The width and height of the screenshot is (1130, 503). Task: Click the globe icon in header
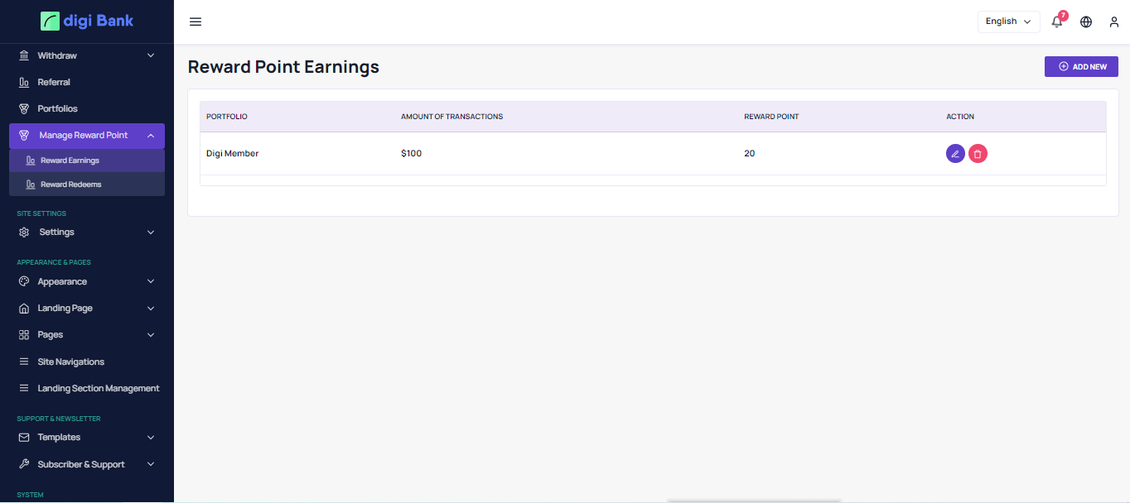tap(1086, 22)
